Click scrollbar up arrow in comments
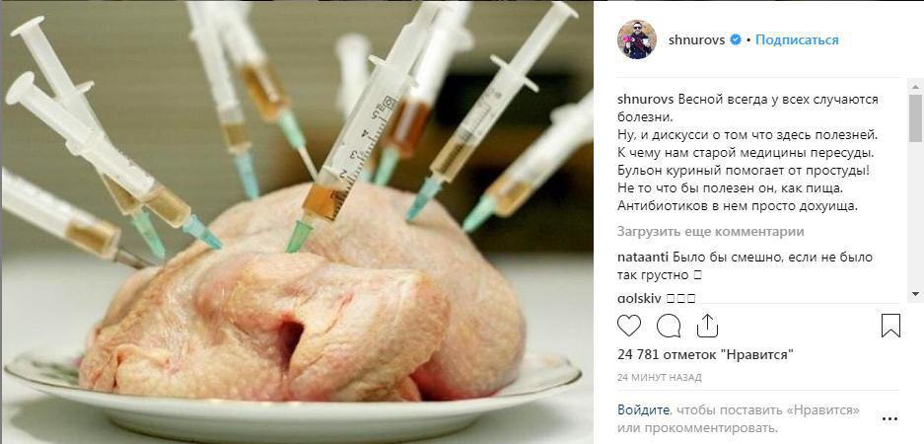 coord(915,86)
